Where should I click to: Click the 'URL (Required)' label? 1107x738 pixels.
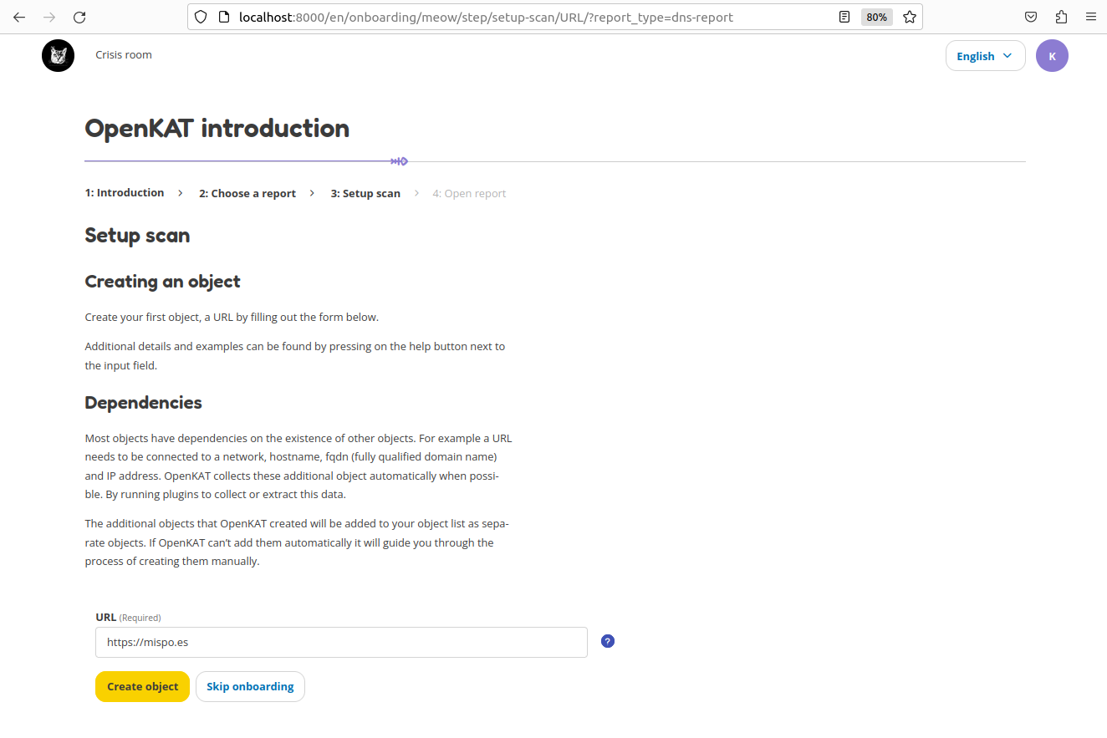pos(128,618)
